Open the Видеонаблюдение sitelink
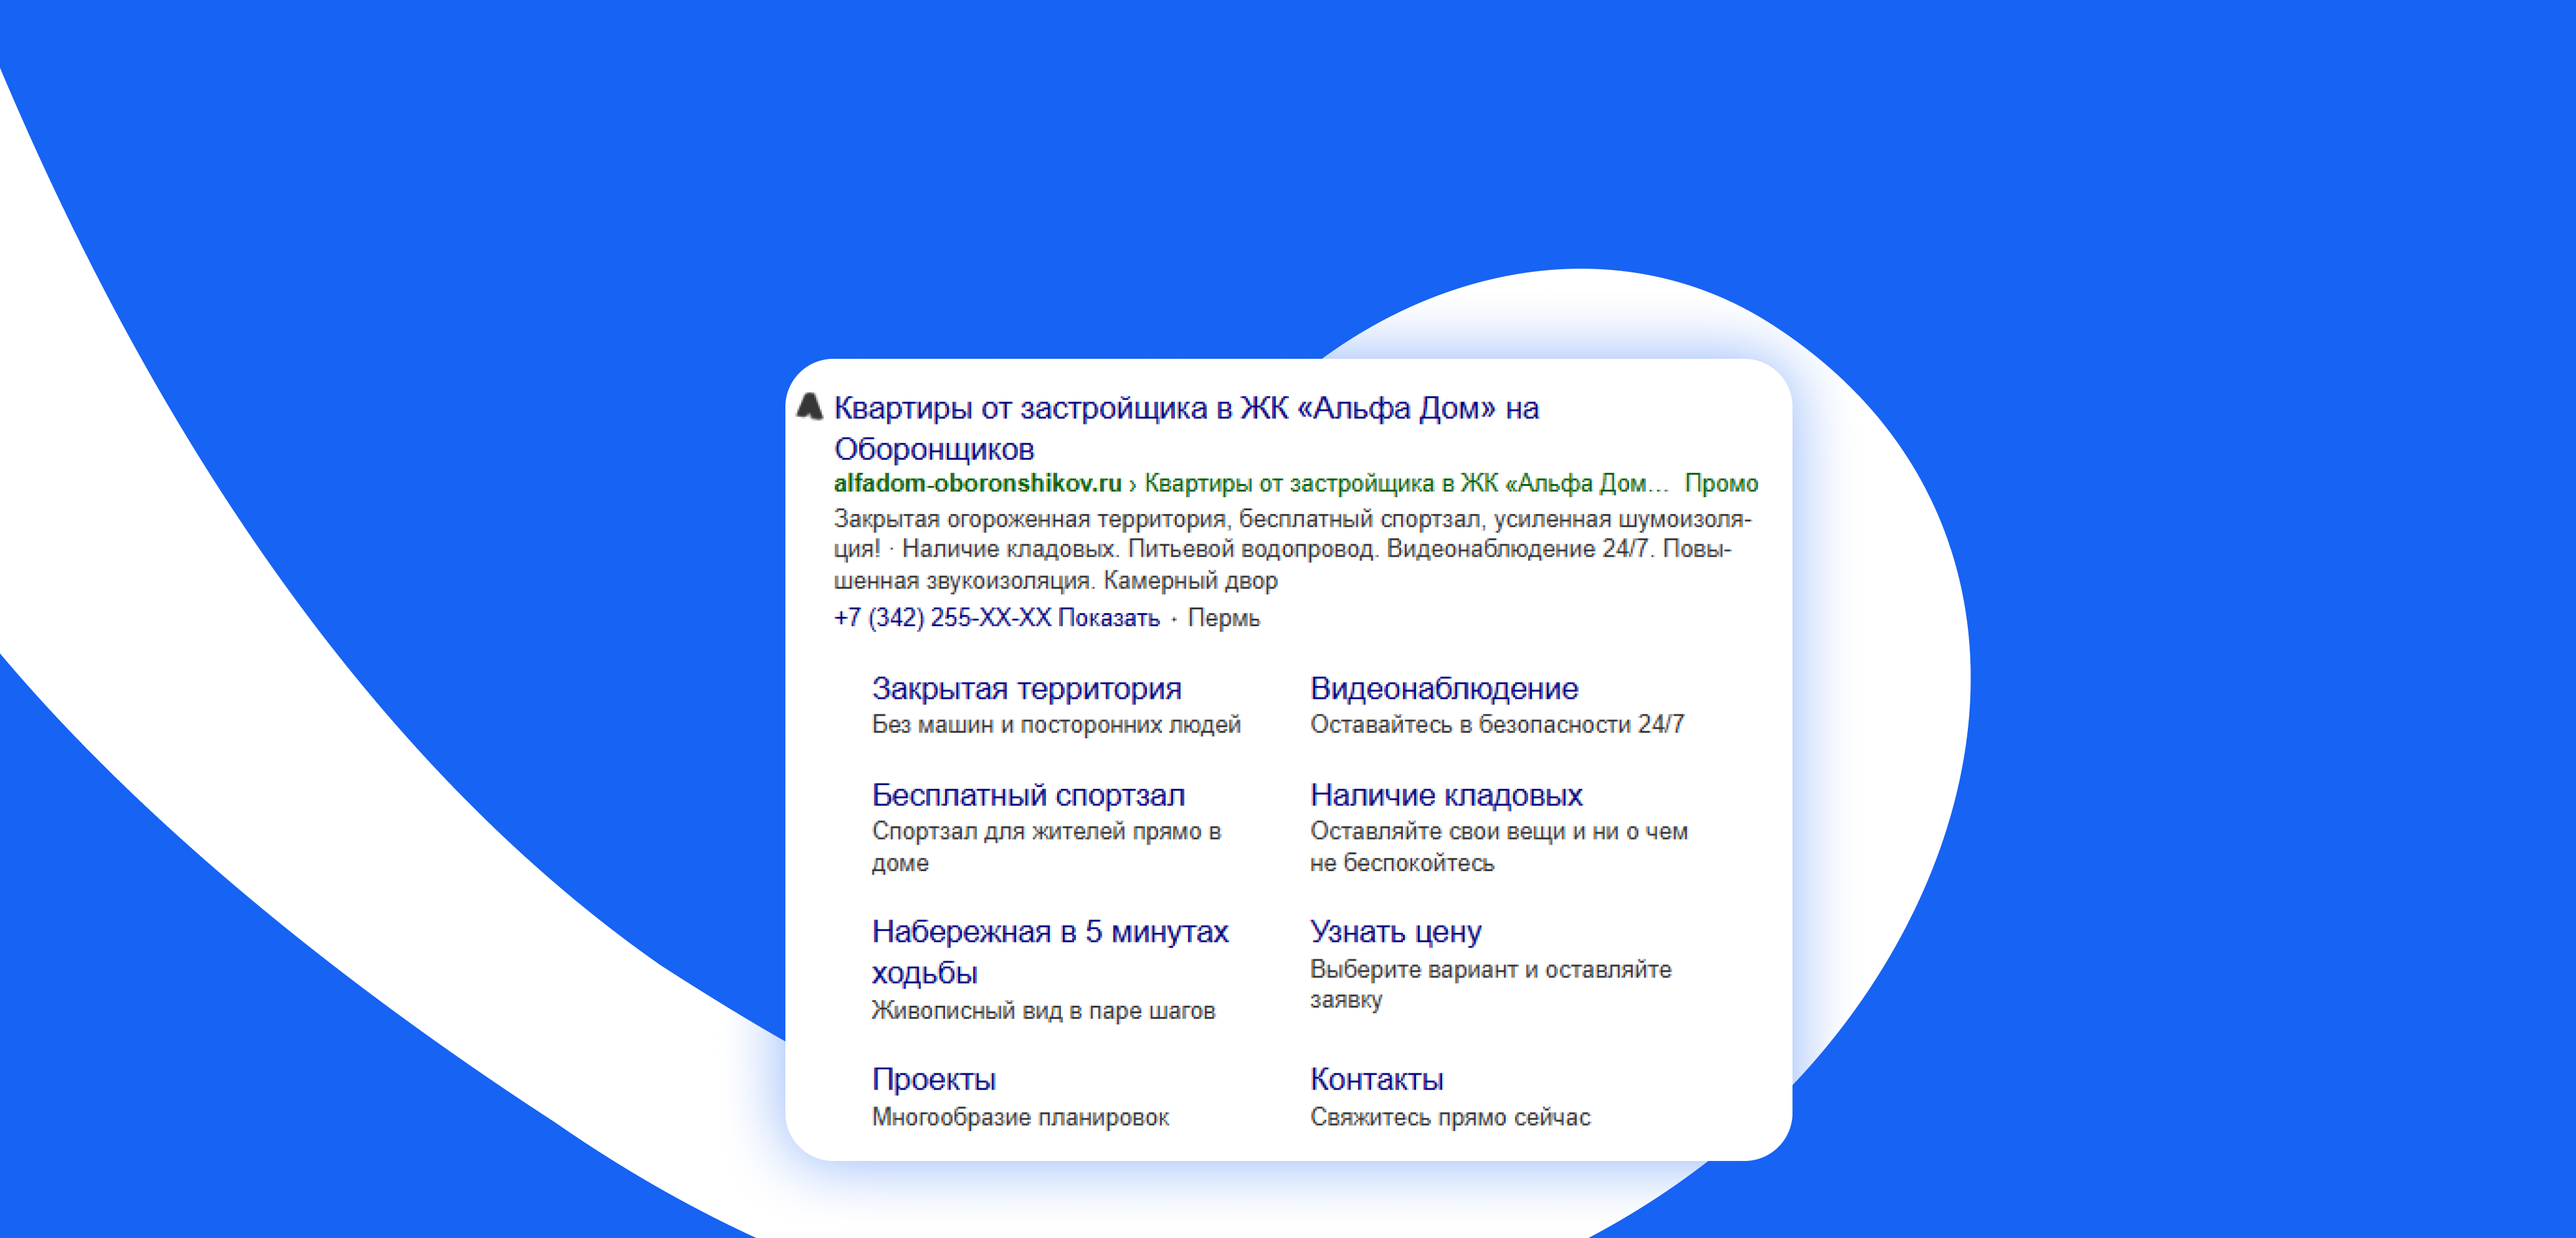This screenshot has width=2576, height=1238. point(1444,688)
